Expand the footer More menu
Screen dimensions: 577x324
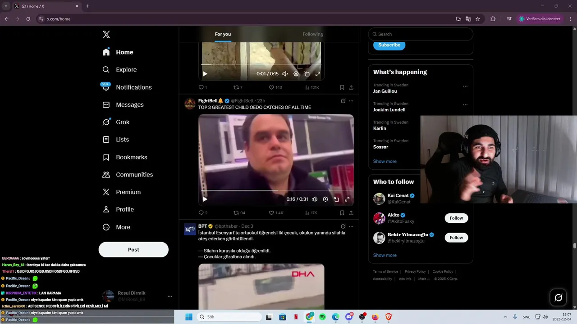pos(424,279)
